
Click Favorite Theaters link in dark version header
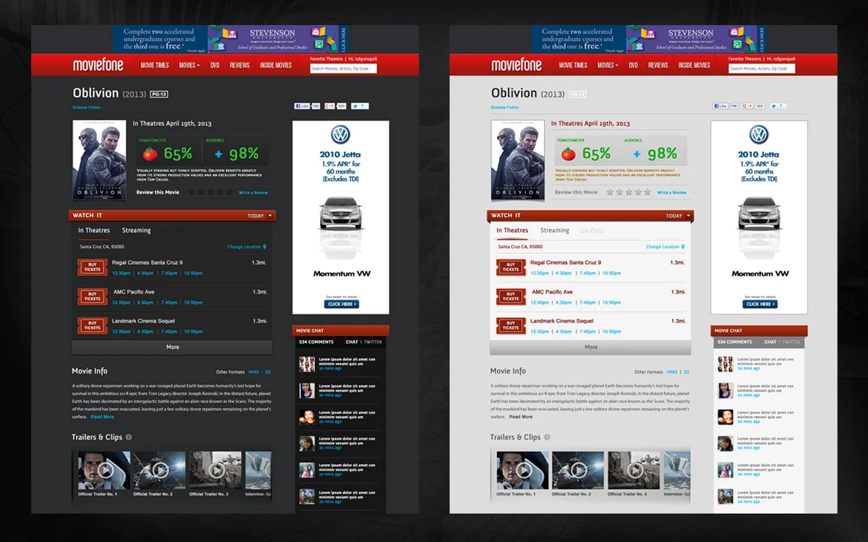(x=327, y=59)
